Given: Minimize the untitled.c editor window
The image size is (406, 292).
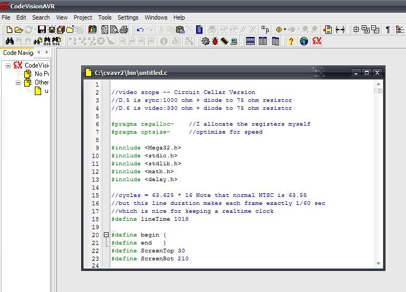Looking at the screenshot, I should [356, 73].
